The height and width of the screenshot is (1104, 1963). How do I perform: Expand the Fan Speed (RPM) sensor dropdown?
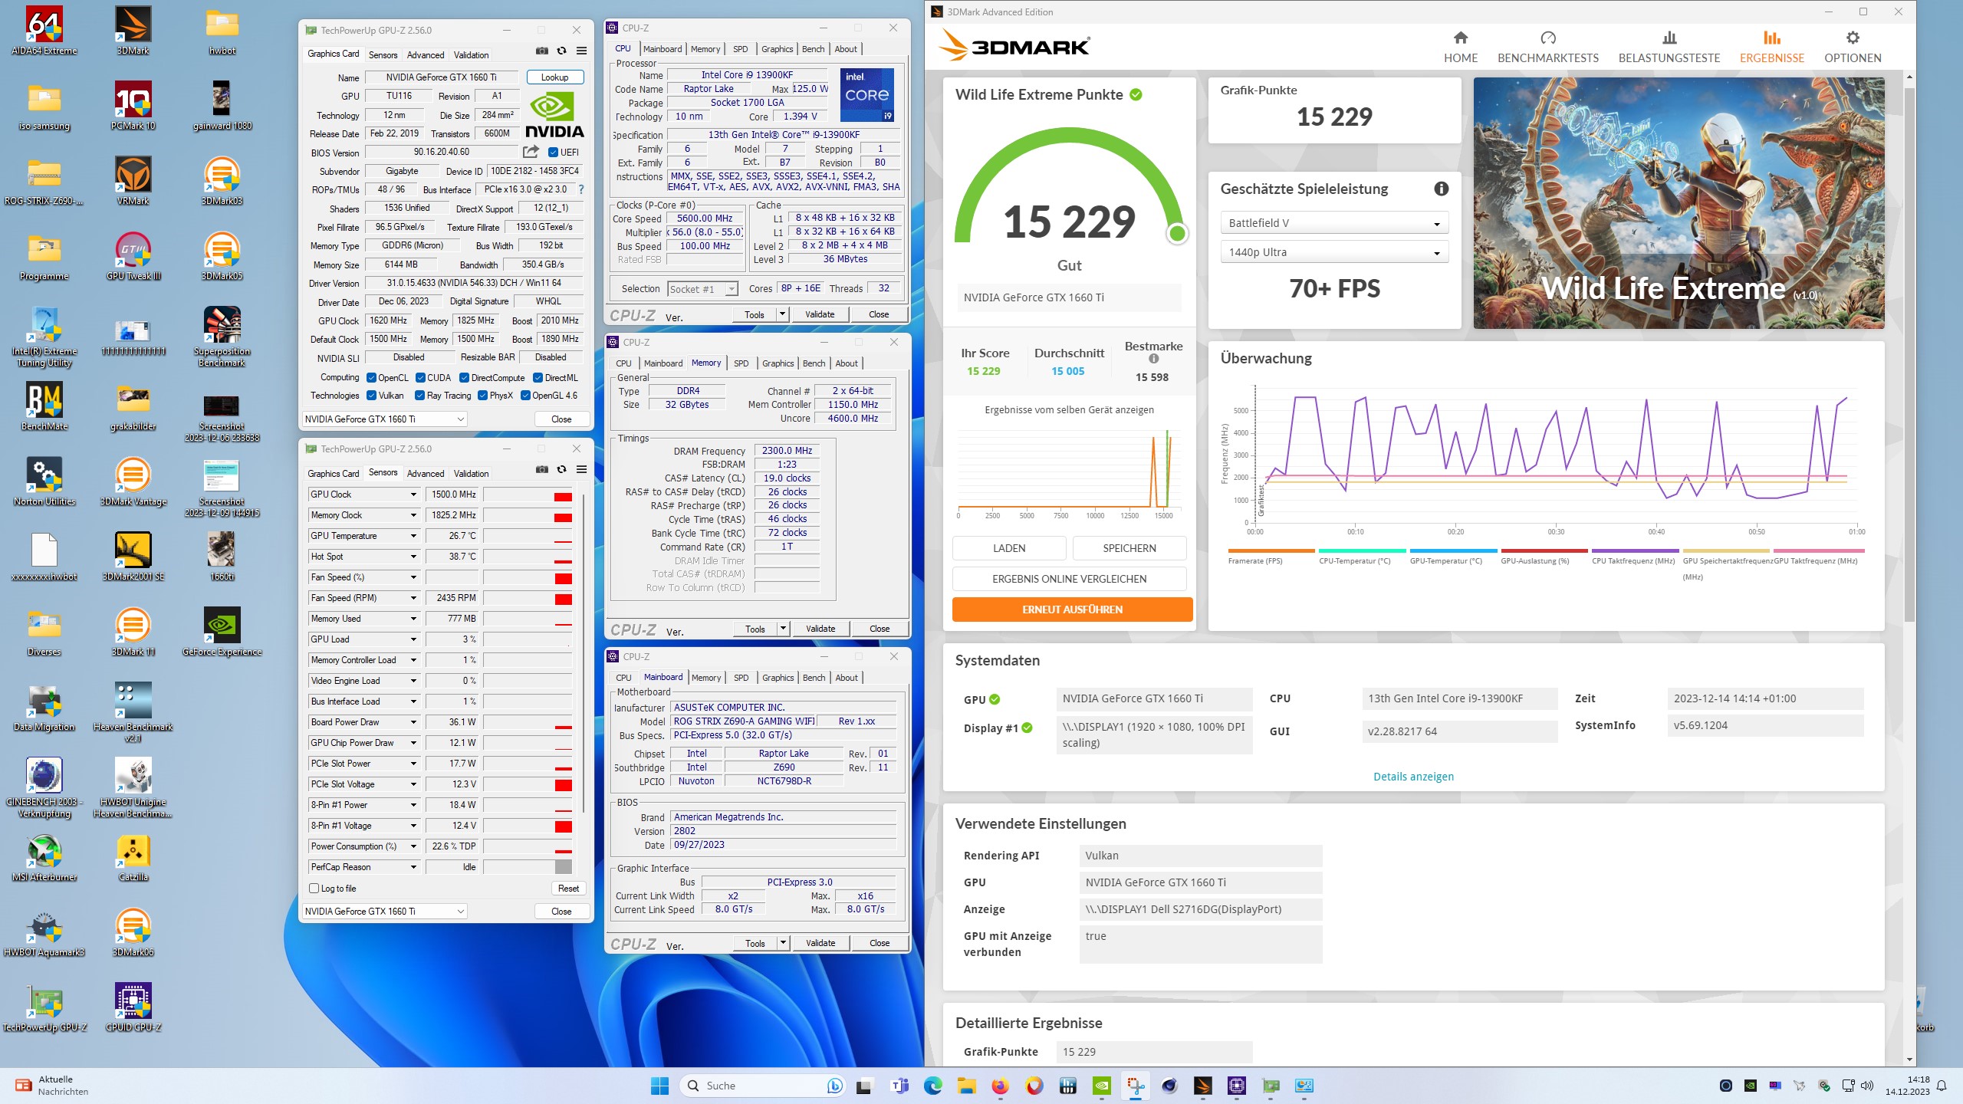coord(413,598)
